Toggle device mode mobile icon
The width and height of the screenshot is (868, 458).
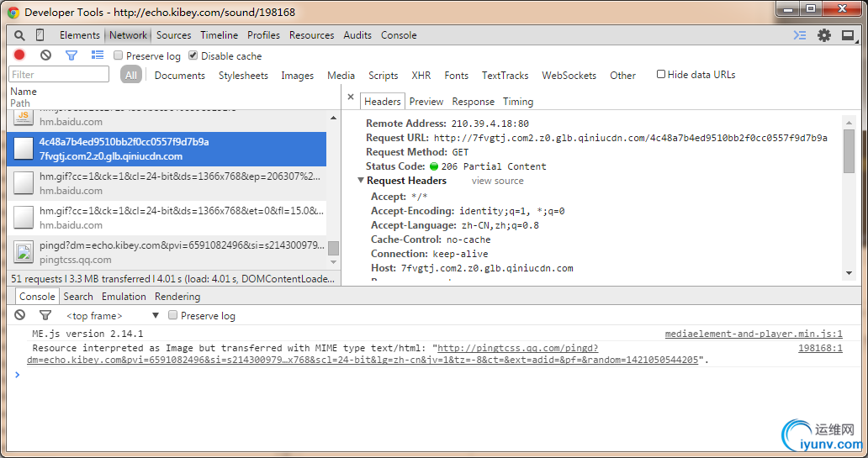click(40, 35)
